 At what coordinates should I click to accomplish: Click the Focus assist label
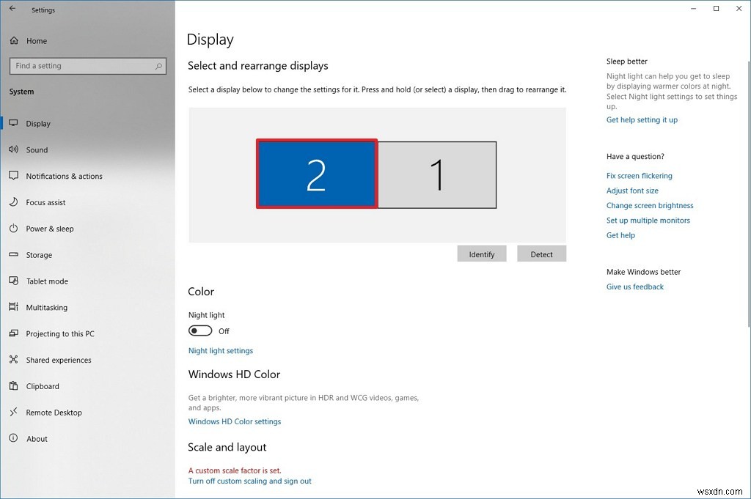point(45,202)
